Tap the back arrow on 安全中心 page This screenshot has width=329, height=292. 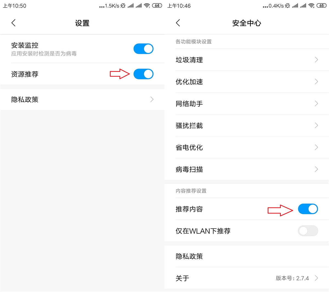click(x=178, y=23)
